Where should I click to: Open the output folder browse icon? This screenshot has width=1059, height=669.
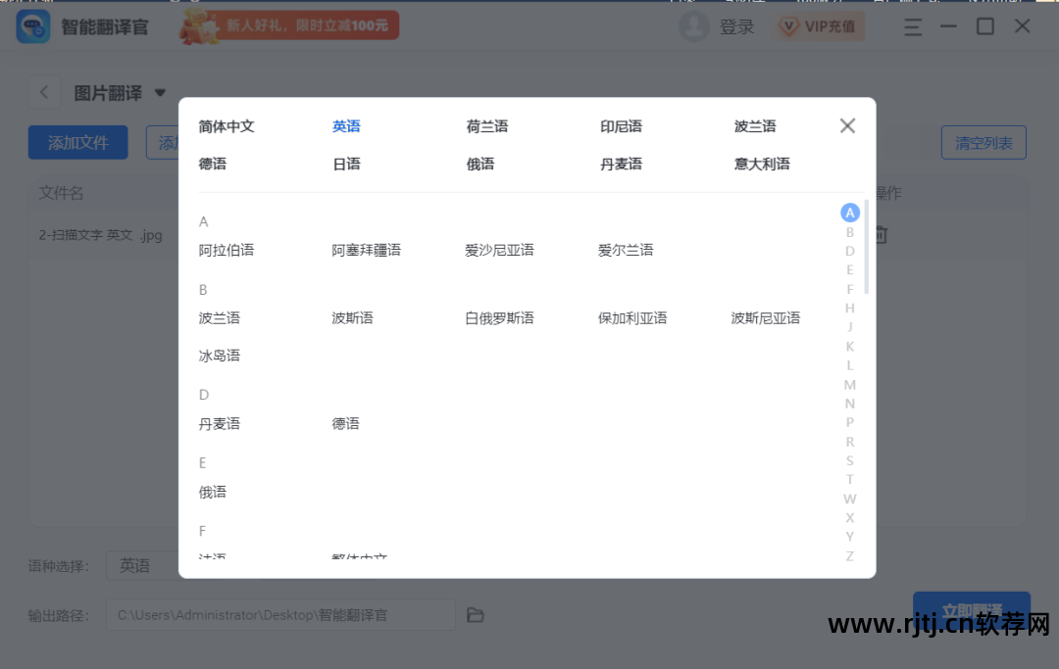click(476, 615)
